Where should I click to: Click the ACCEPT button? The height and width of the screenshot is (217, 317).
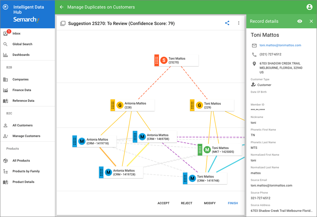tap(164, 203)
